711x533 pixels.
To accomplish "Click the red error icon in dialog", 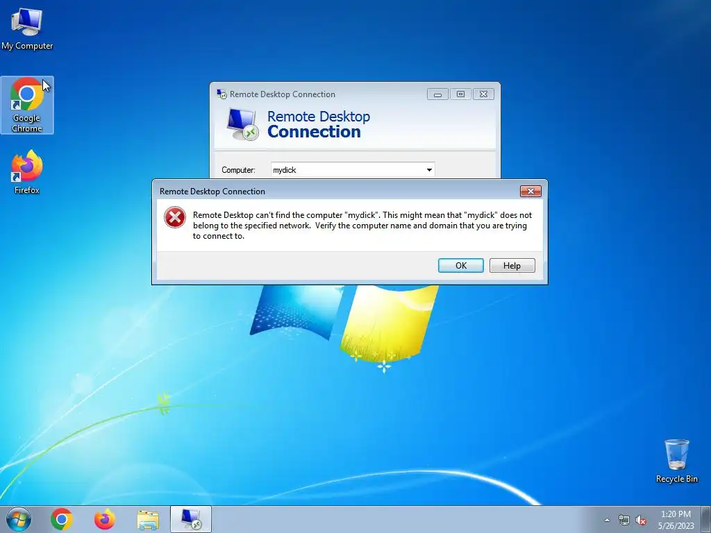I will (175, 217).
